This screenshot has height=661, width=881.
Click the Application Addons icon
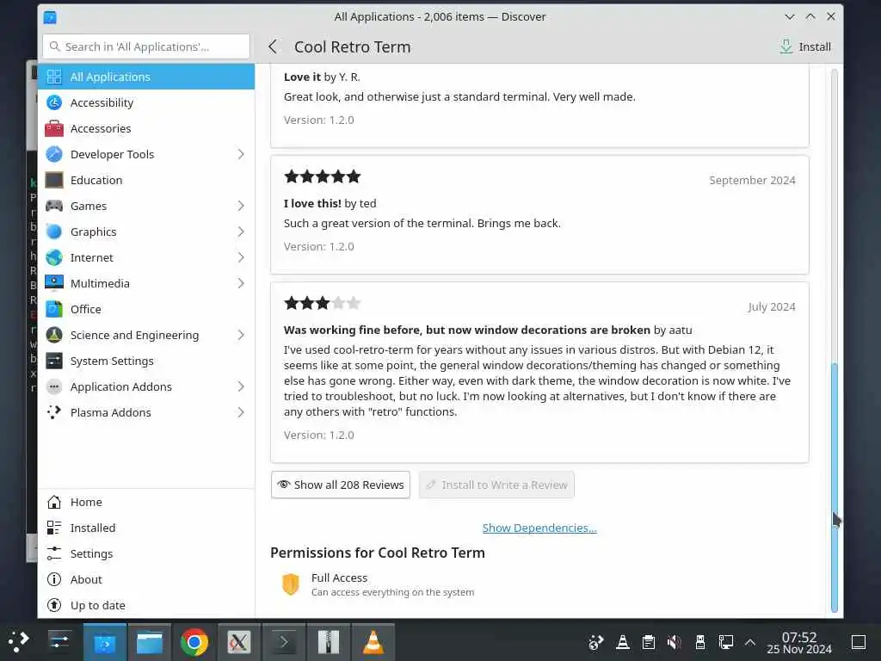(54, 386)
